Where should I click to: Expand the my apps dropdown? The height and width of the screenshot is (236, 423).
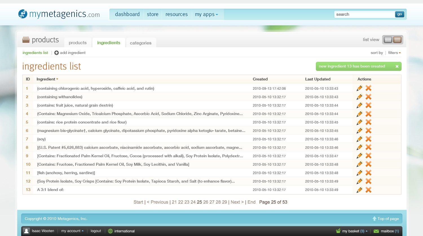click(x=206, y=14)
